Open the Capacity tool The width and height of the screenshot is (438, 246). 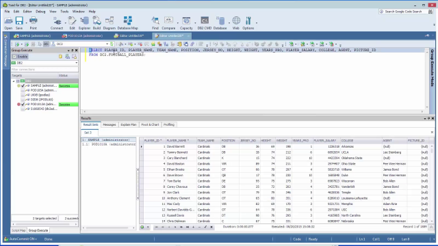pos(186,23)
